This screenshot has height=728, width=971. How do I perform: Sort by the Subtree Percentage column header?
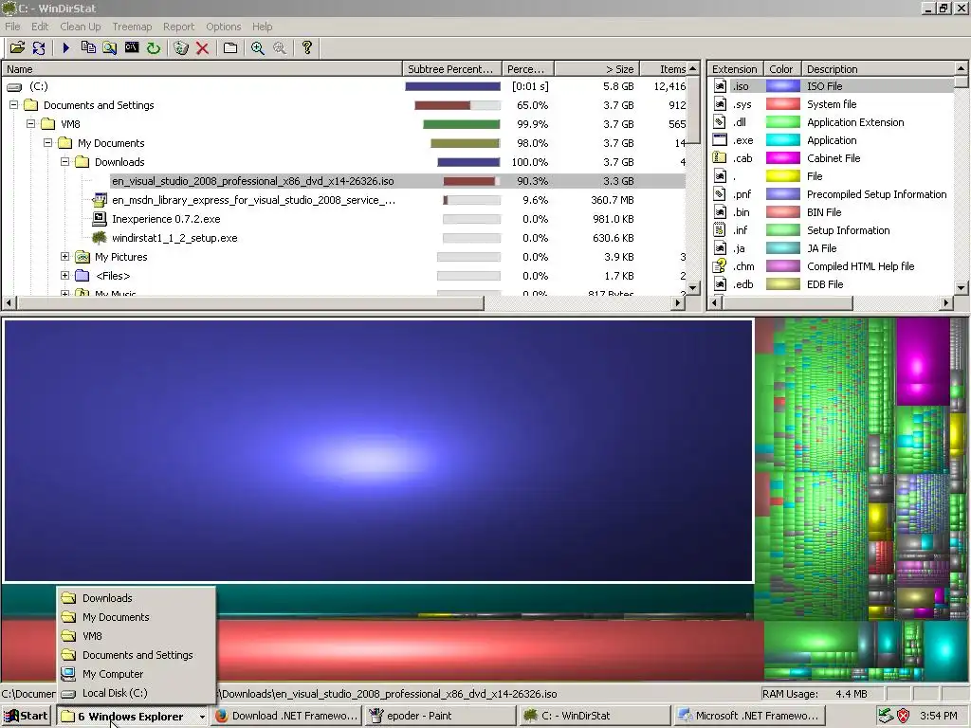(452, 68)
